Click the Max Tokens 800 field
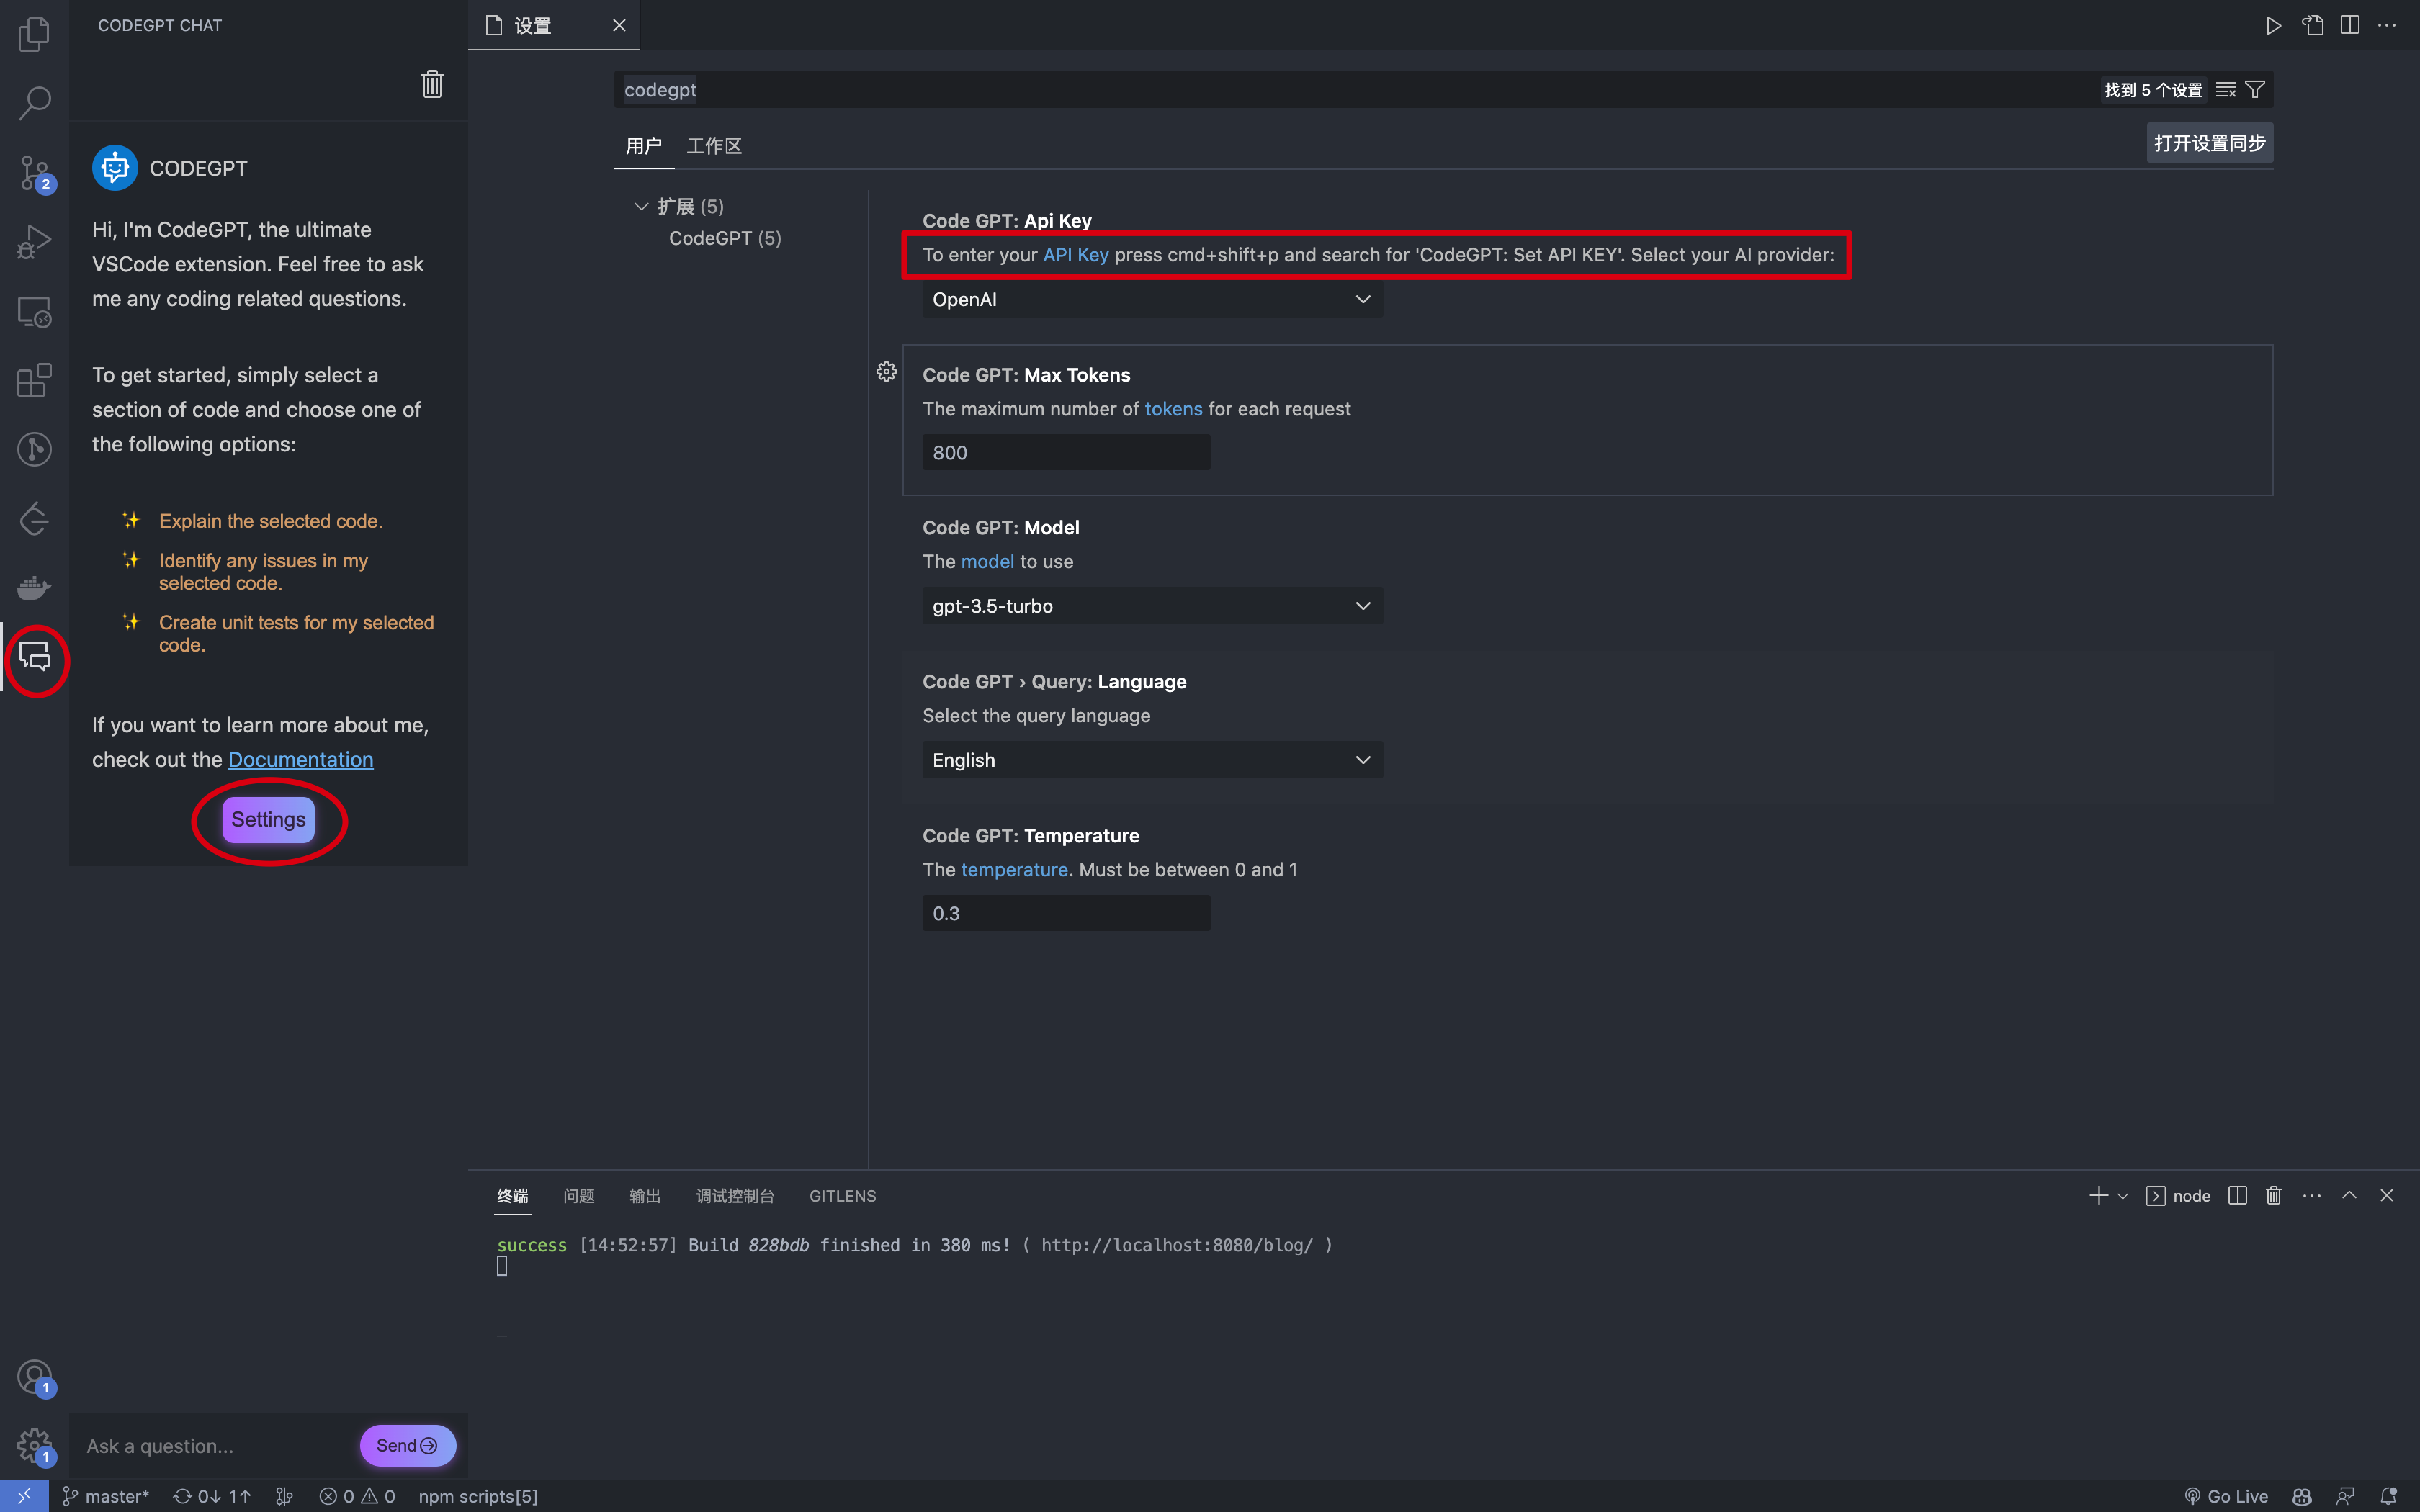This screenshot has height=1512, width=2420. pos(1066,452)
